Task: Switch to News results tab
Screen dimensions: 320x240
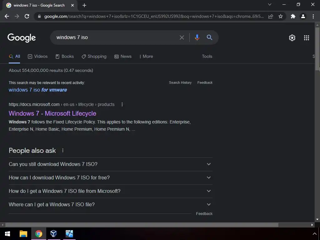Action: pyautogui.click(x=123, y=57)
